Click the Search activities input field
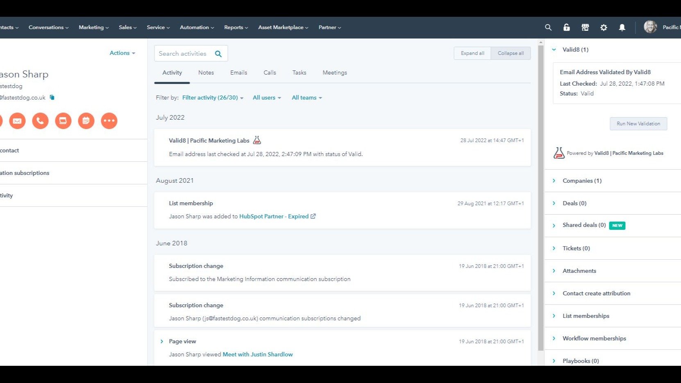This screenshot has width=681, height=383. (x=183, y=54)
